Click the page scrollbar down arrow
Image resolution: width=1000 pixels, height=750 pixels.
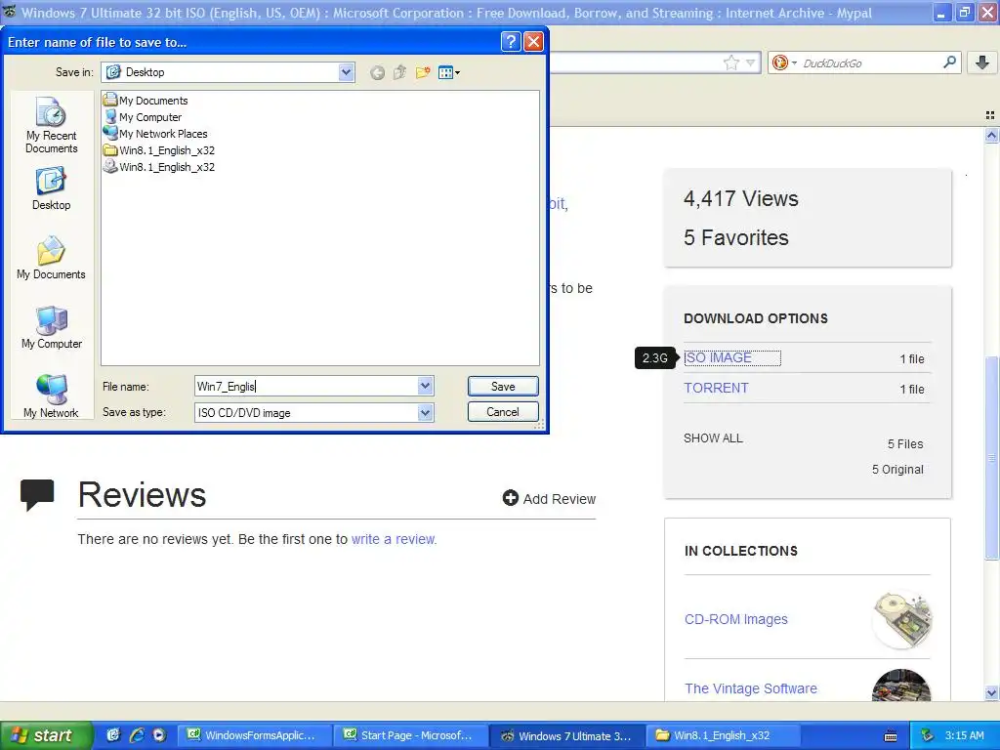pyautogui.click(x=991, y=692)
